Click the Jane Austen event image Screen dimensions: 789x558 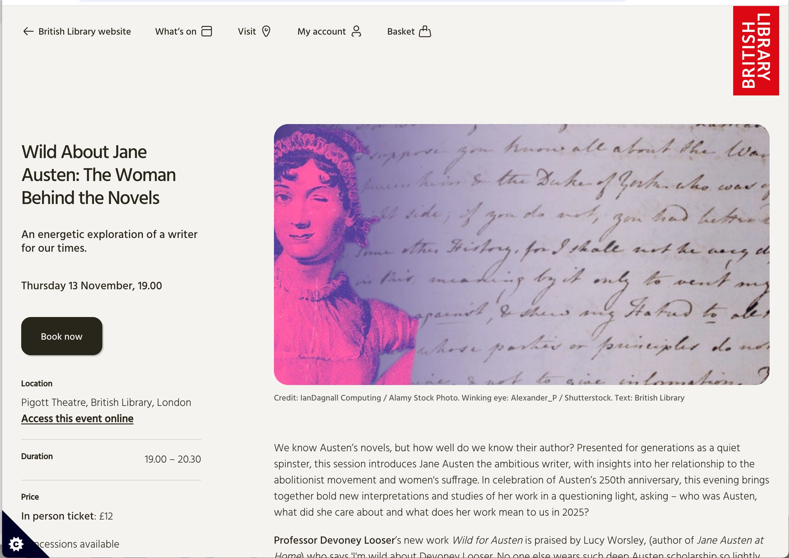point(521,254)
